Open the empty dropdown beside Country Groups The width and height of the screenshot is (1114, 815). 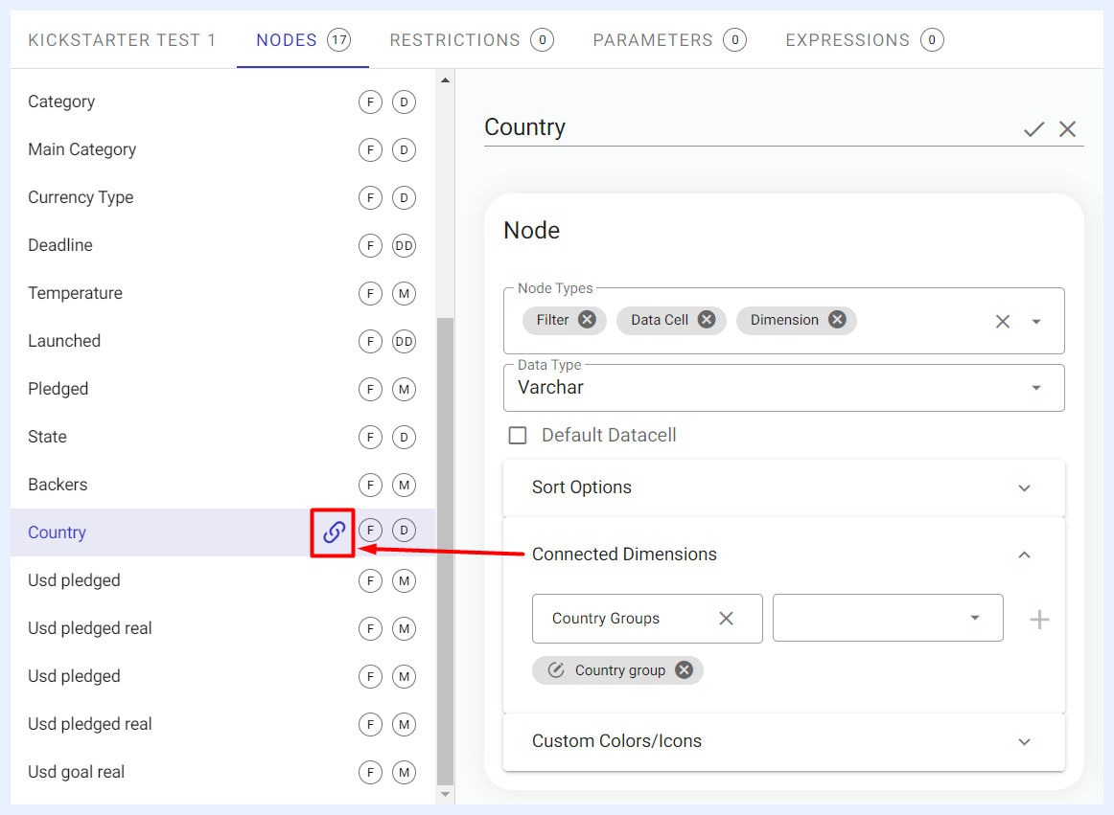coord(888,618)
